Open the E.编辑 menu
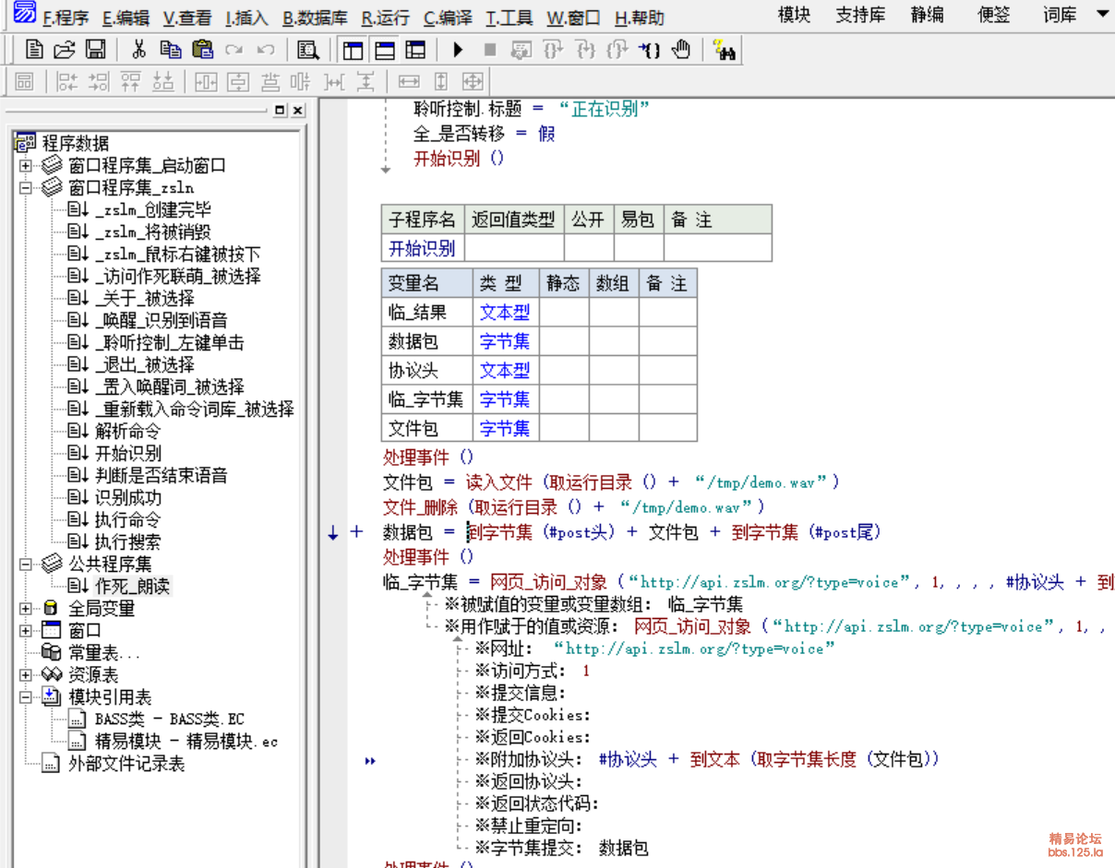This screenshot has height=868, width=1115. click(x=126, y=18)
